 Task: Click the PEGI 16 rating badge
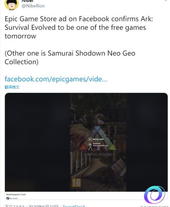point(76,183)
